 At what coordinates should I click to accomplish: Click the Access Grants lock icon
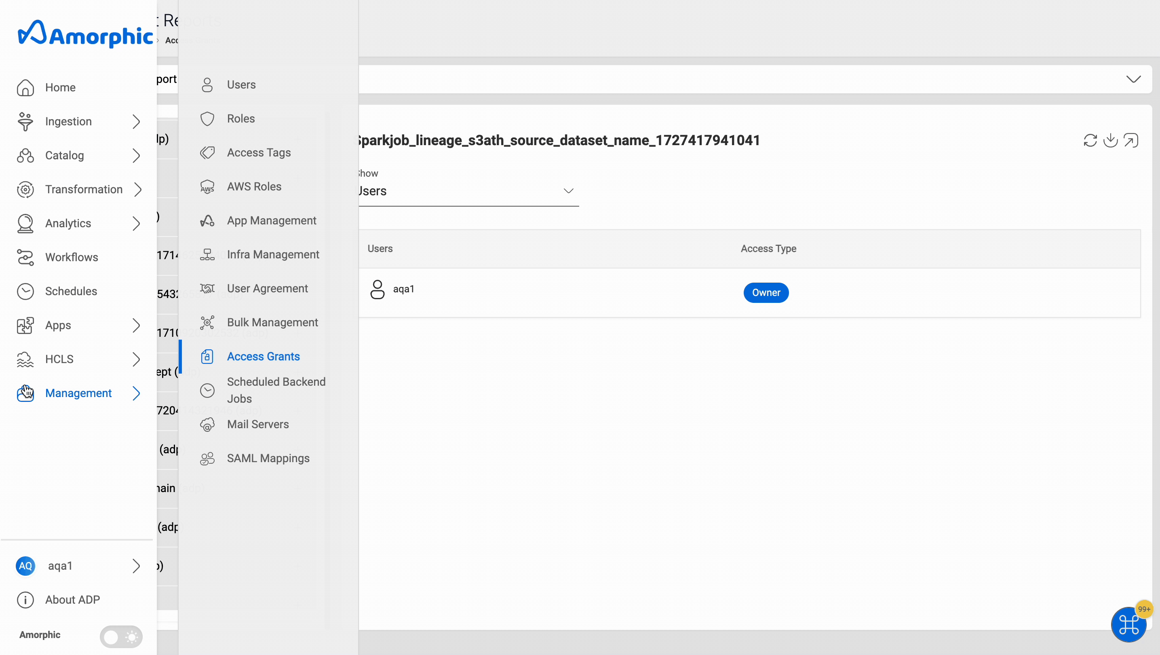(x=207, y=356)
